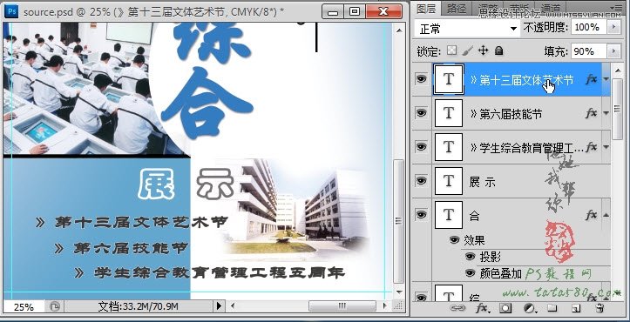
Task: Create a new layer group
Action: point(552,308)
